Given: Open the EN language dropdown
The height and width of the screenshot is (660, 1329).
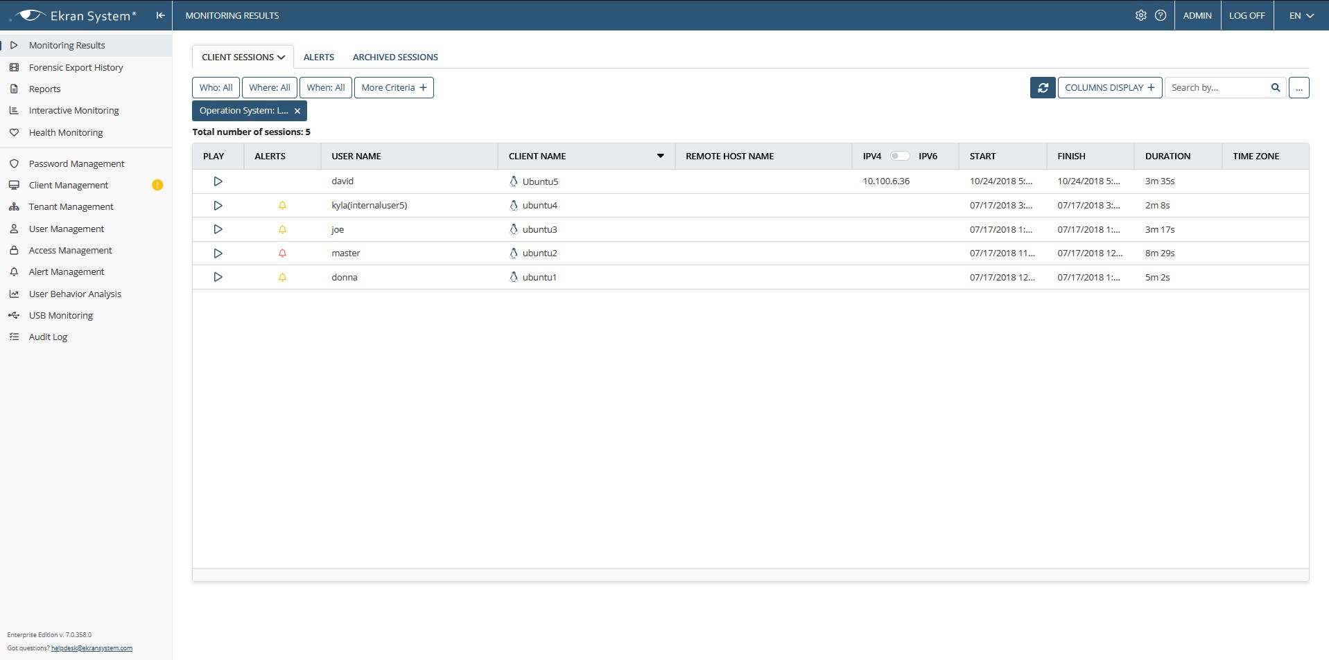Looking at the screenshot, I should [x=1301, y=15].
